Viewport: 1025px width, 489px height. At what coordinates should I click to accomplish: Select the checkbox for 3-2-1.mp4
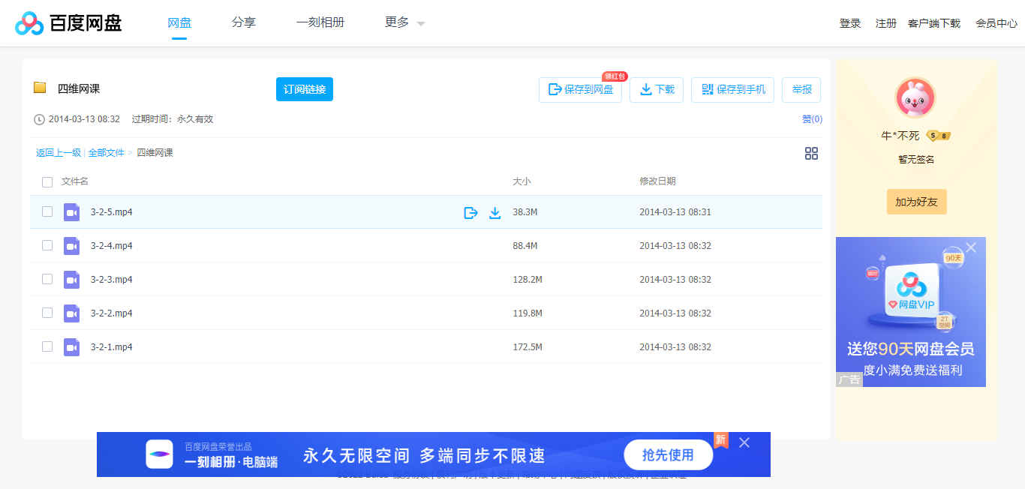[x=47, y=346]
